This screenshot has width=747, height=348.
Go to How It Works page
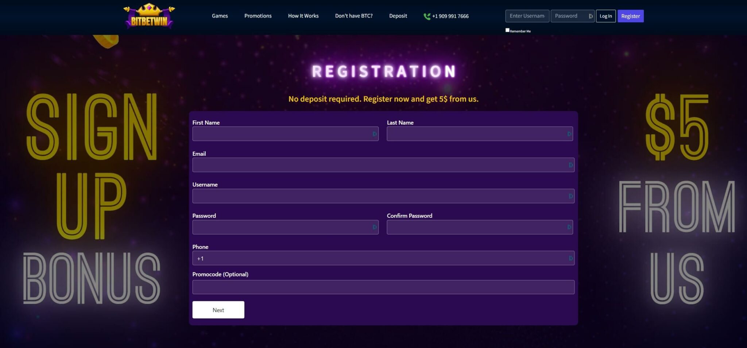pyautogui.click(x=303, y=16)
